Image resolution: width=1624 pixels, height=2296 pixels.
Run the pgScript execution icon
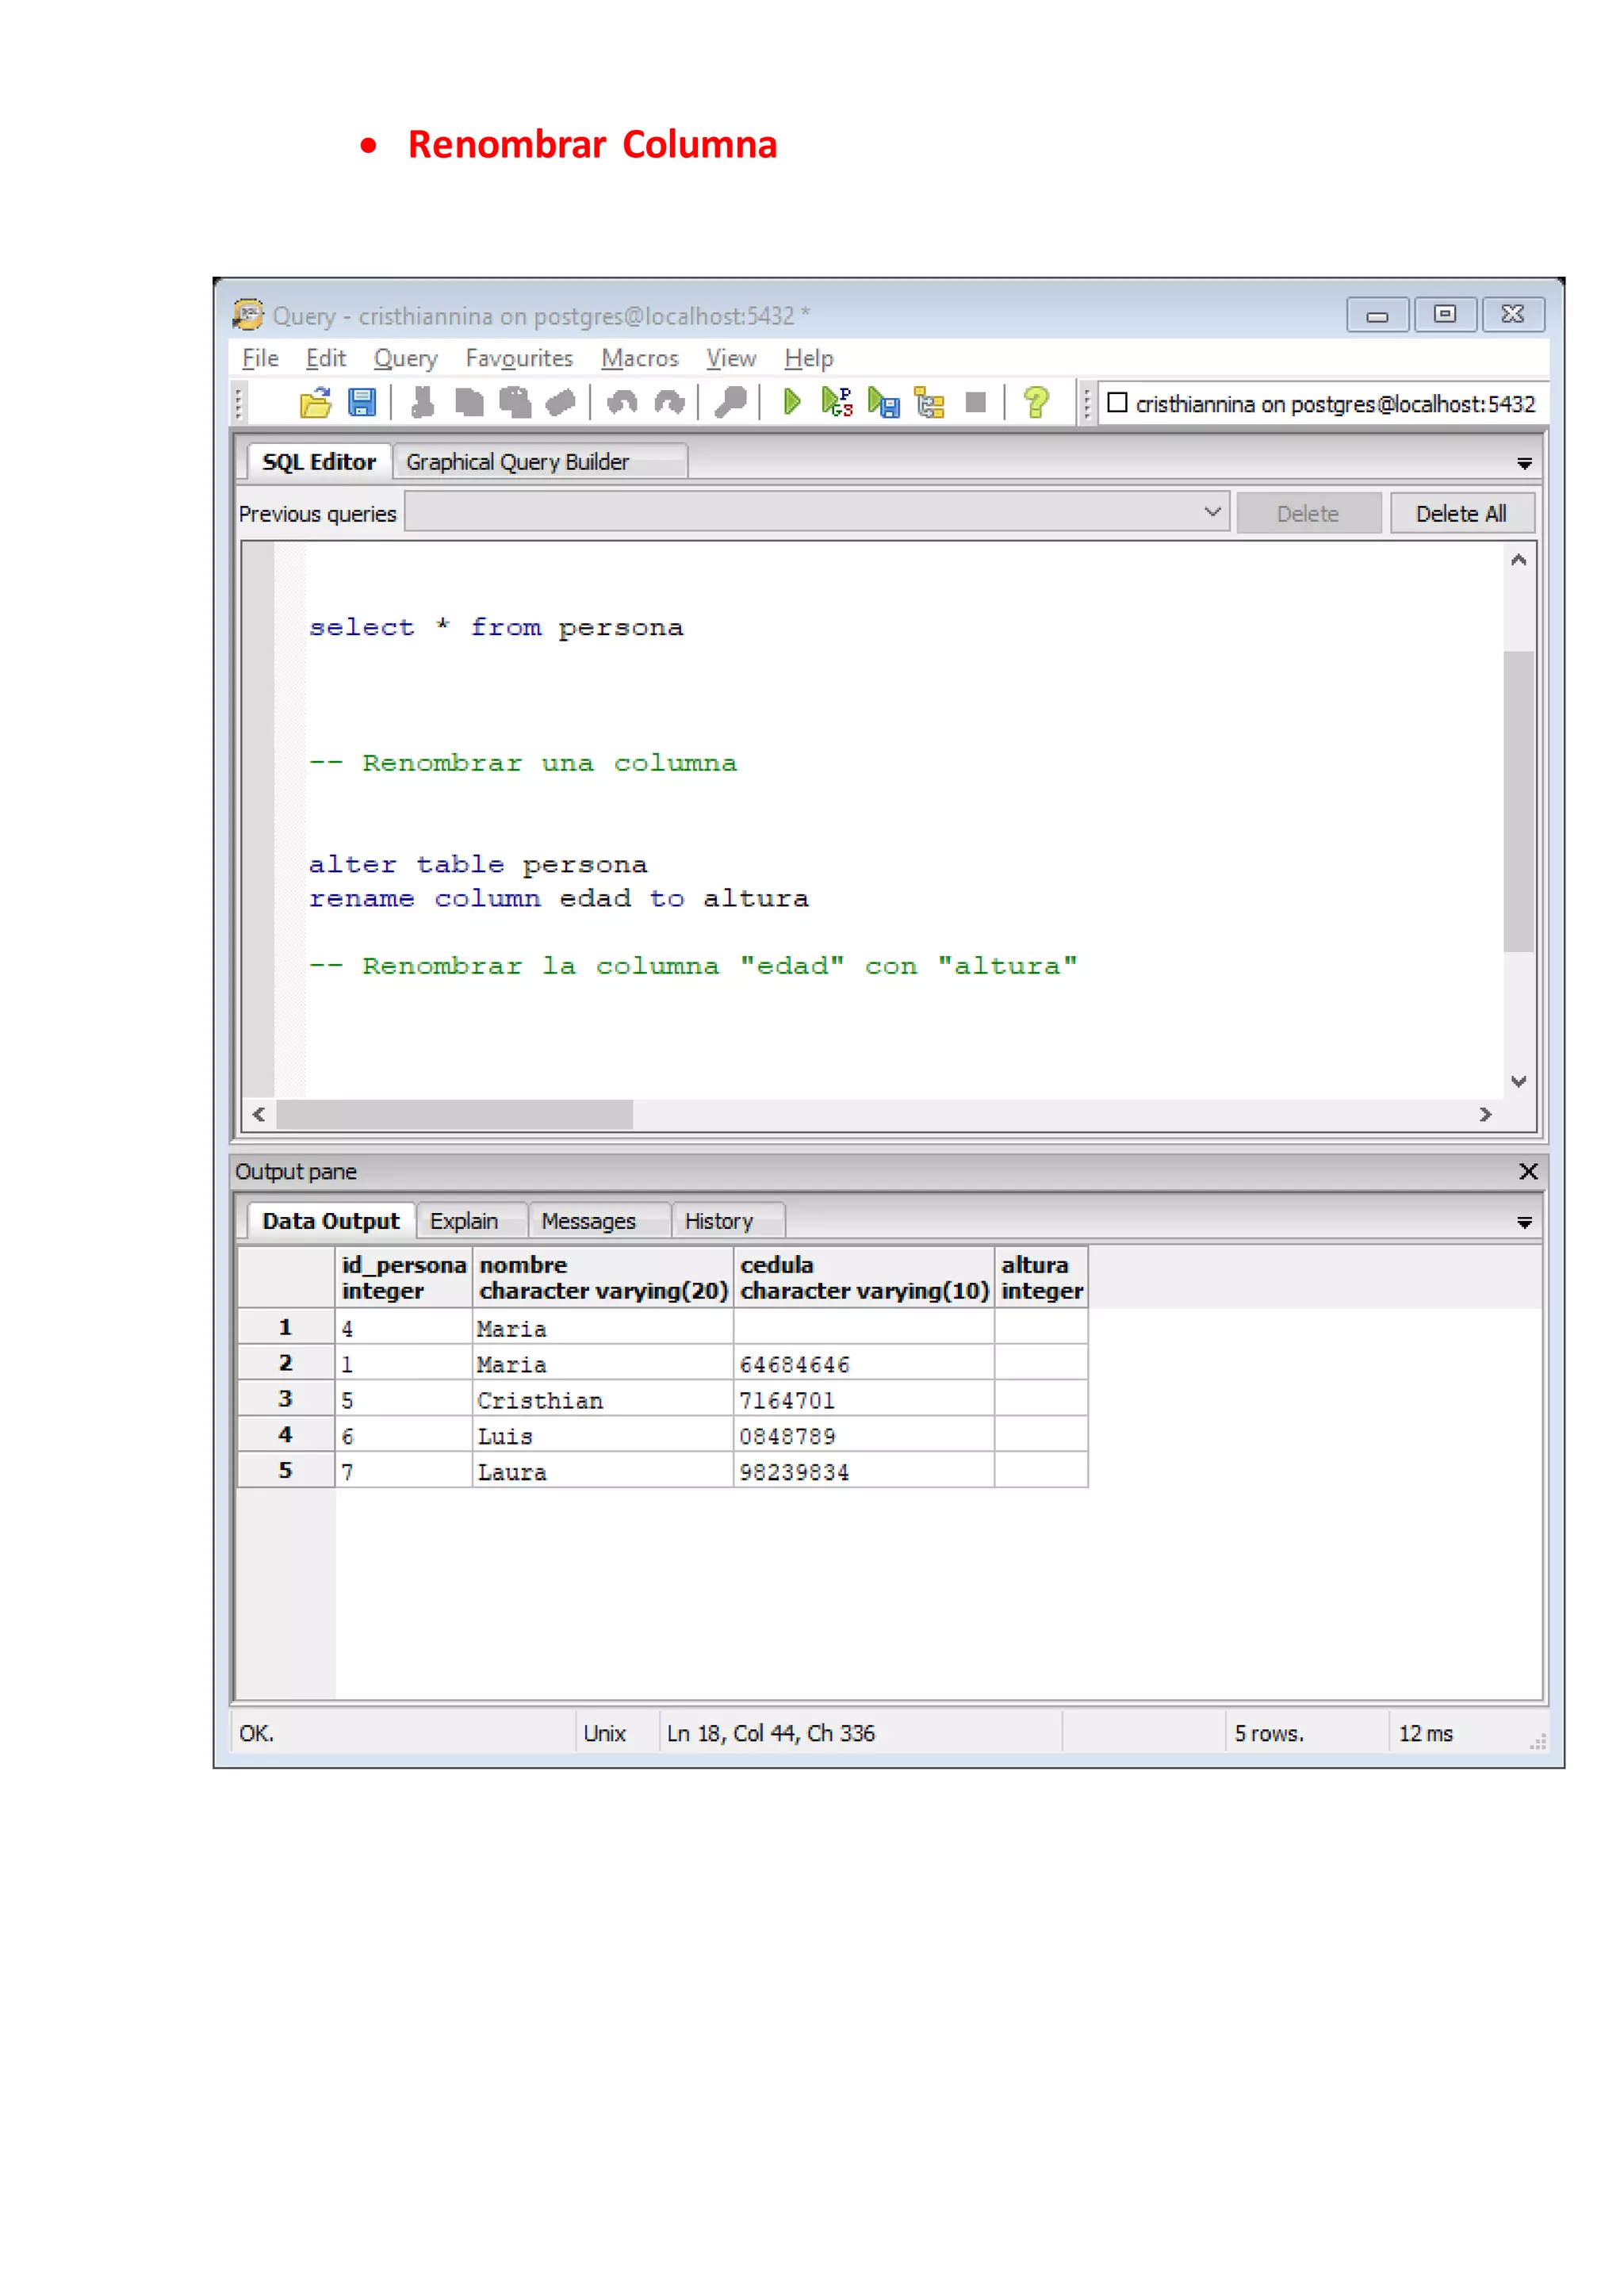pos(837,403)
